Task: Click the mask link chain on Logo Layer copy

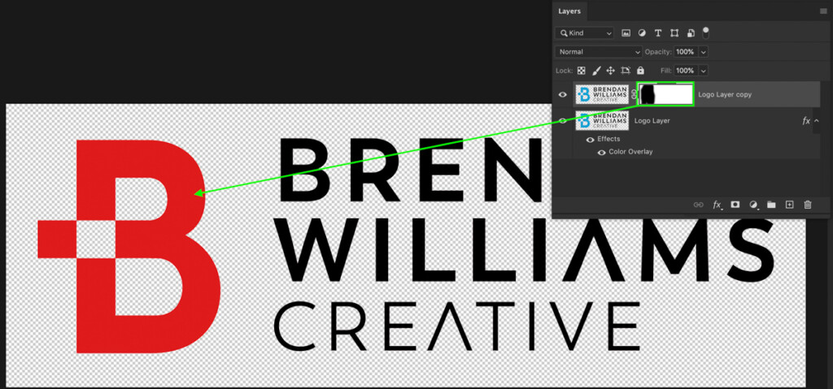Action: point(633,94)
